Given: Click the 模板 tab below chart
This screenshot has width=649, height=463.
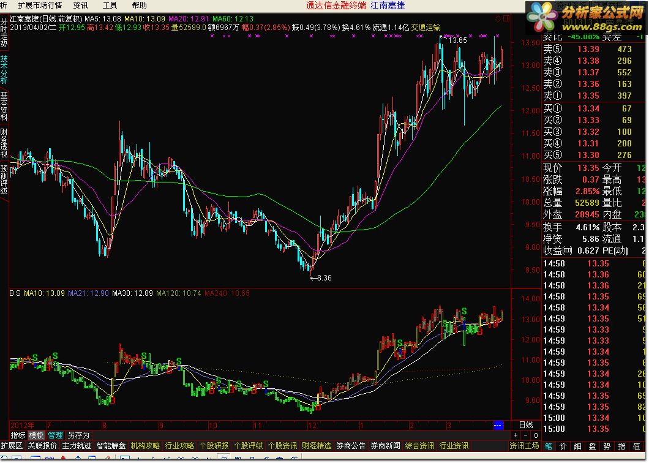Looking at the screenshot, I should point(36,435).
